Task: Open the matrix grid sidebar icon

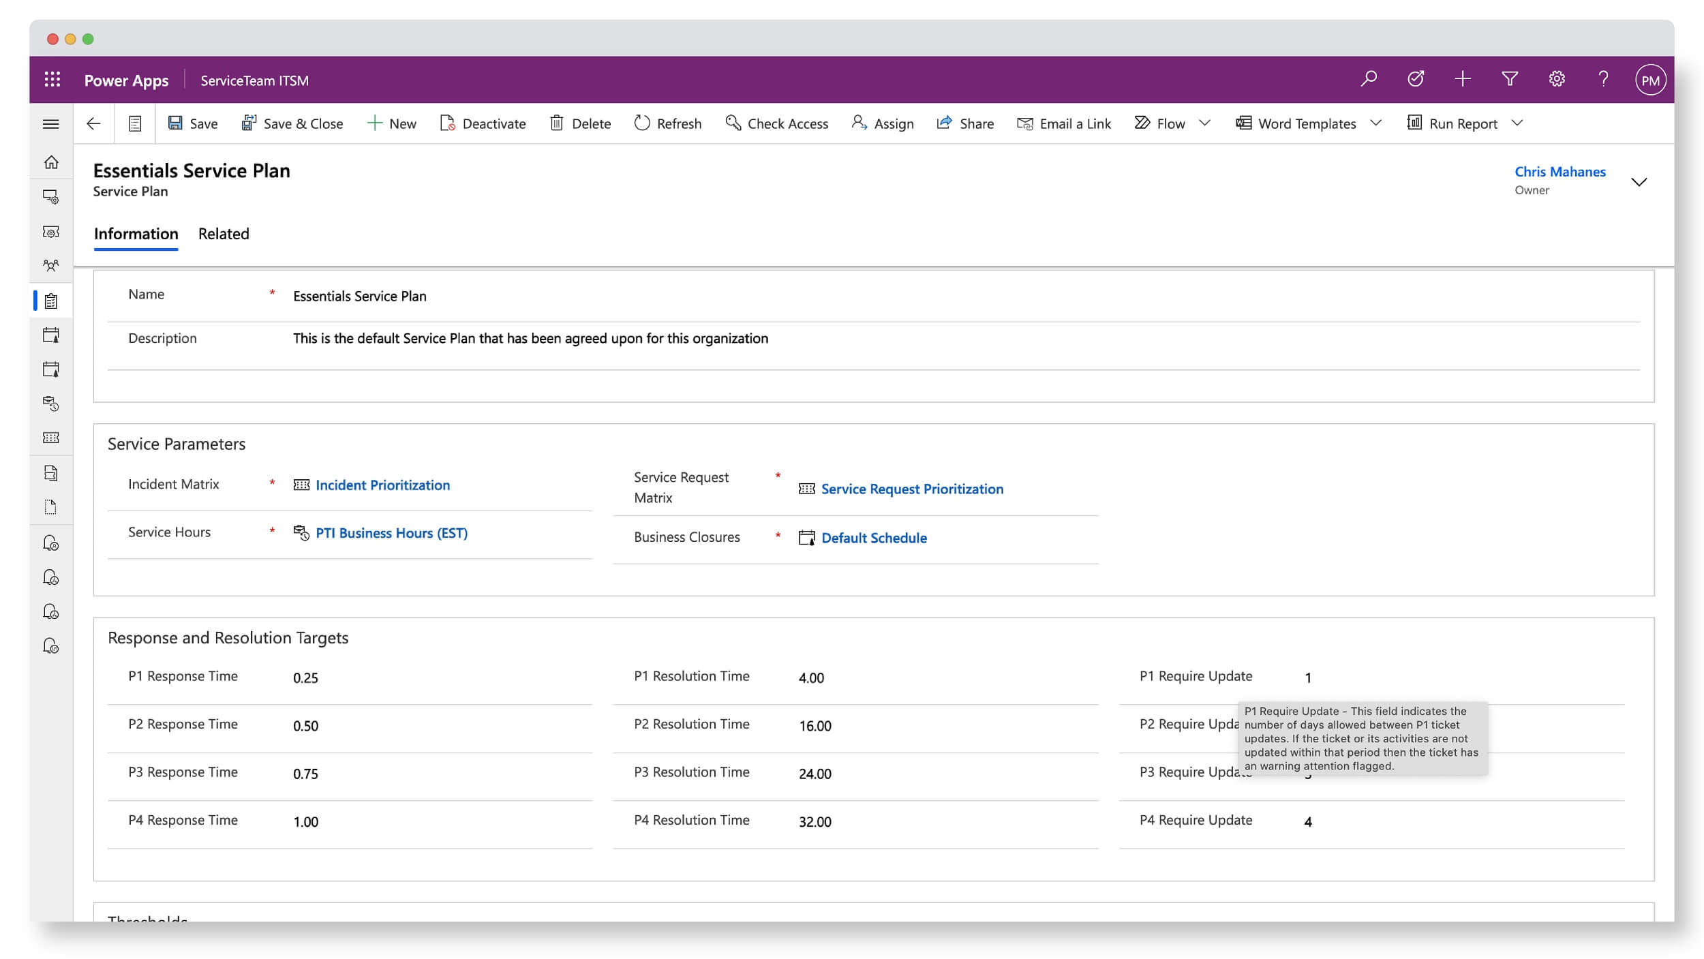Action: (x=51, y=438)
